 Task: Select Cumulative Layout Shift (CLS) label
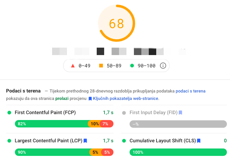click(163, 141)
